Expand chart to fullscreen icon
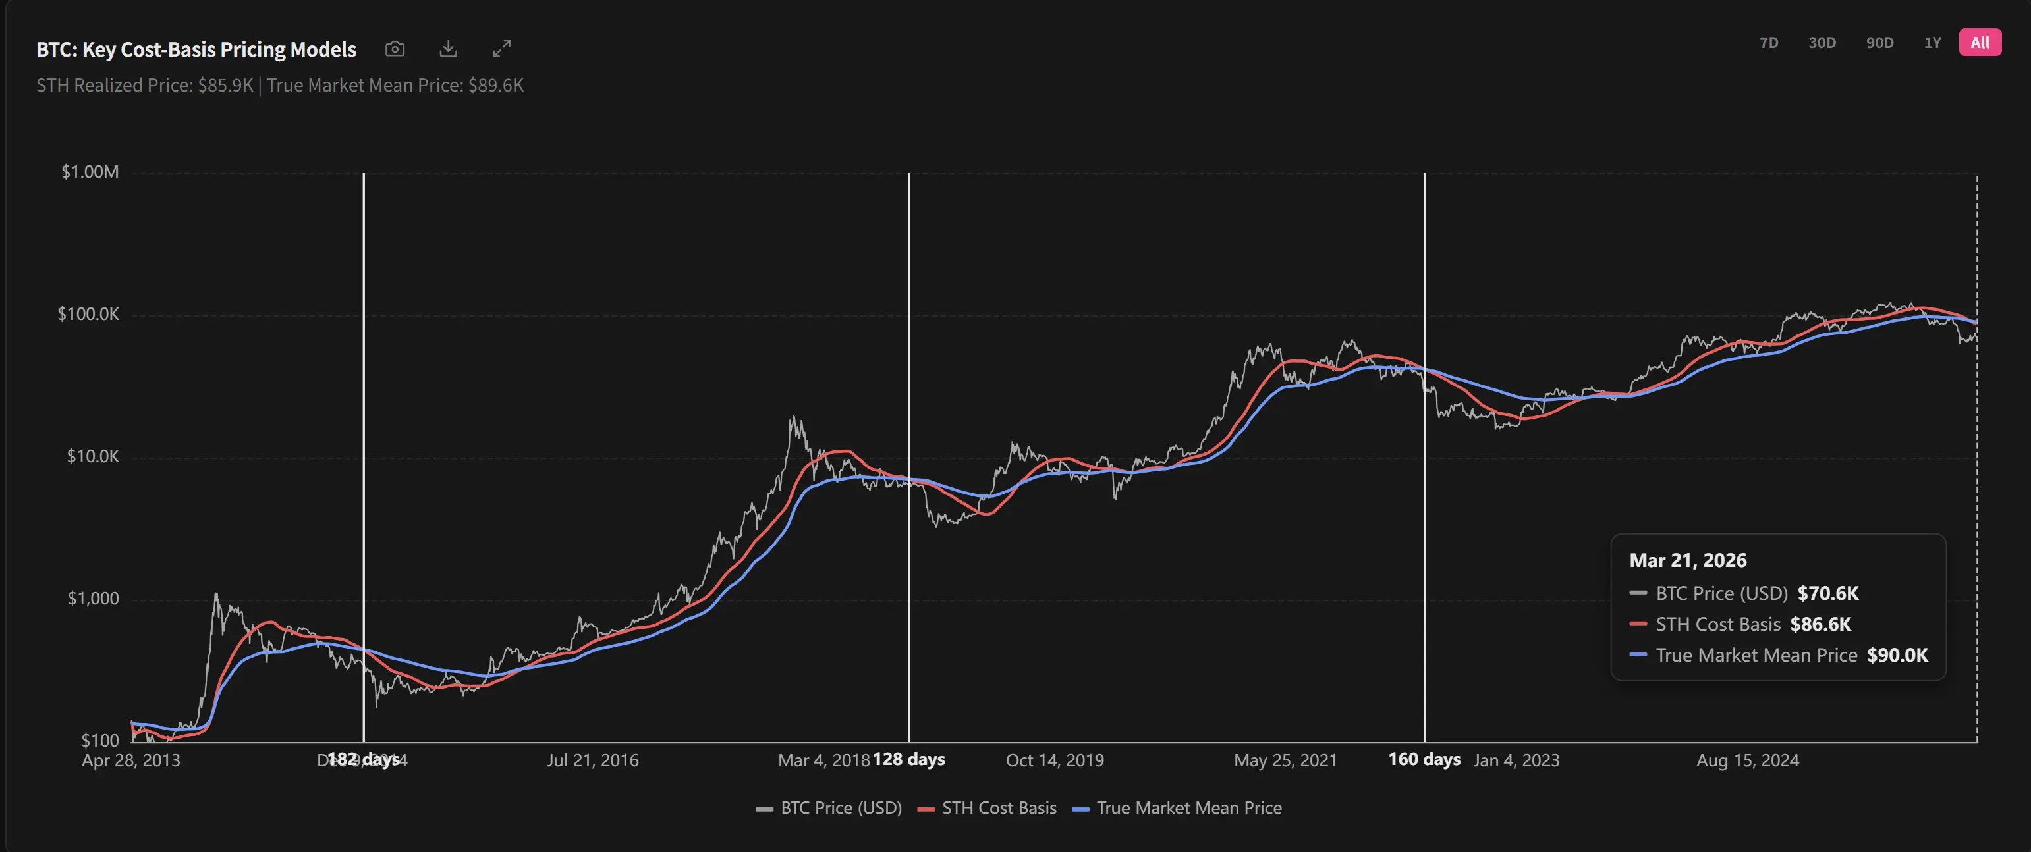Image resolution: width=2031 pixels, height=852 pixels. click(501, 49)
